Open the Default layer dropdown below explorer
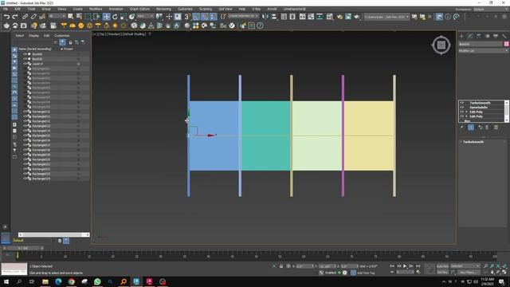 [x=32, y=241]
